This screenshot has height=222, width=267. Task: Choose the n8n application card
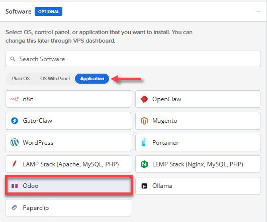click(68, 99)
